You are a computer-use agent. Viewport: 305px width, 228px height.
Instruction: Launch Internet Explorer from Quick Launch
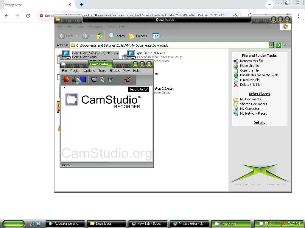(x=32, y=224)
